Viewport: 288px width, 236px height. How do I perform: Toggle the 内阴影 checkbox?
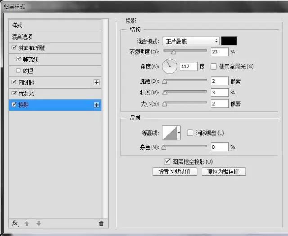(x=14, y=82)
